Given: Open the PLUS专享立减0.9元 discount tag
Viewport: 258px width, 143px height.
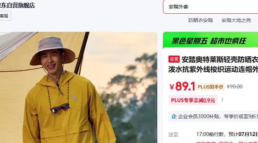Looking at the screenshot, I should (x=193, y=100).
